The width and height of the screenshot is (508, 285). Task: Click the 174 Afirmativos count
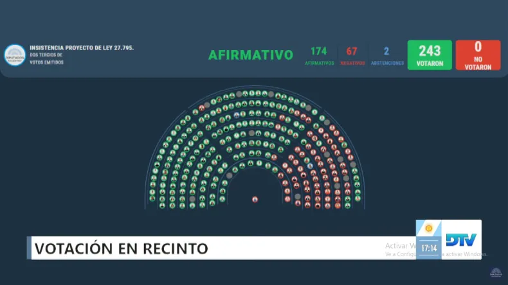319,51
